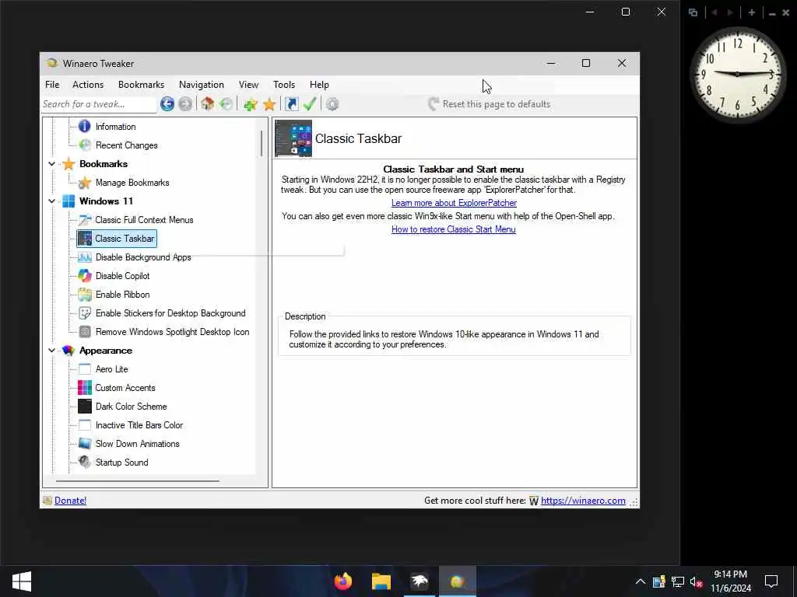Open bookmarks with the plain star toolbar icon

point(269,104)
